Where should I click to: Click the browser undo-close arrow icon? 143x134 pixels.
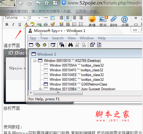tap(38, 3)
